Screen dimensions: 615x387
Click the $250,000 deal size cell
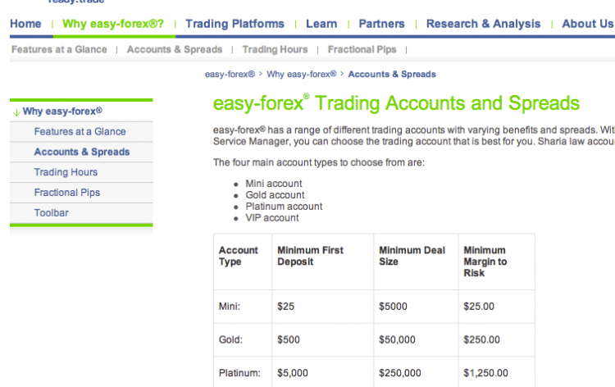[x=400, y=373]
